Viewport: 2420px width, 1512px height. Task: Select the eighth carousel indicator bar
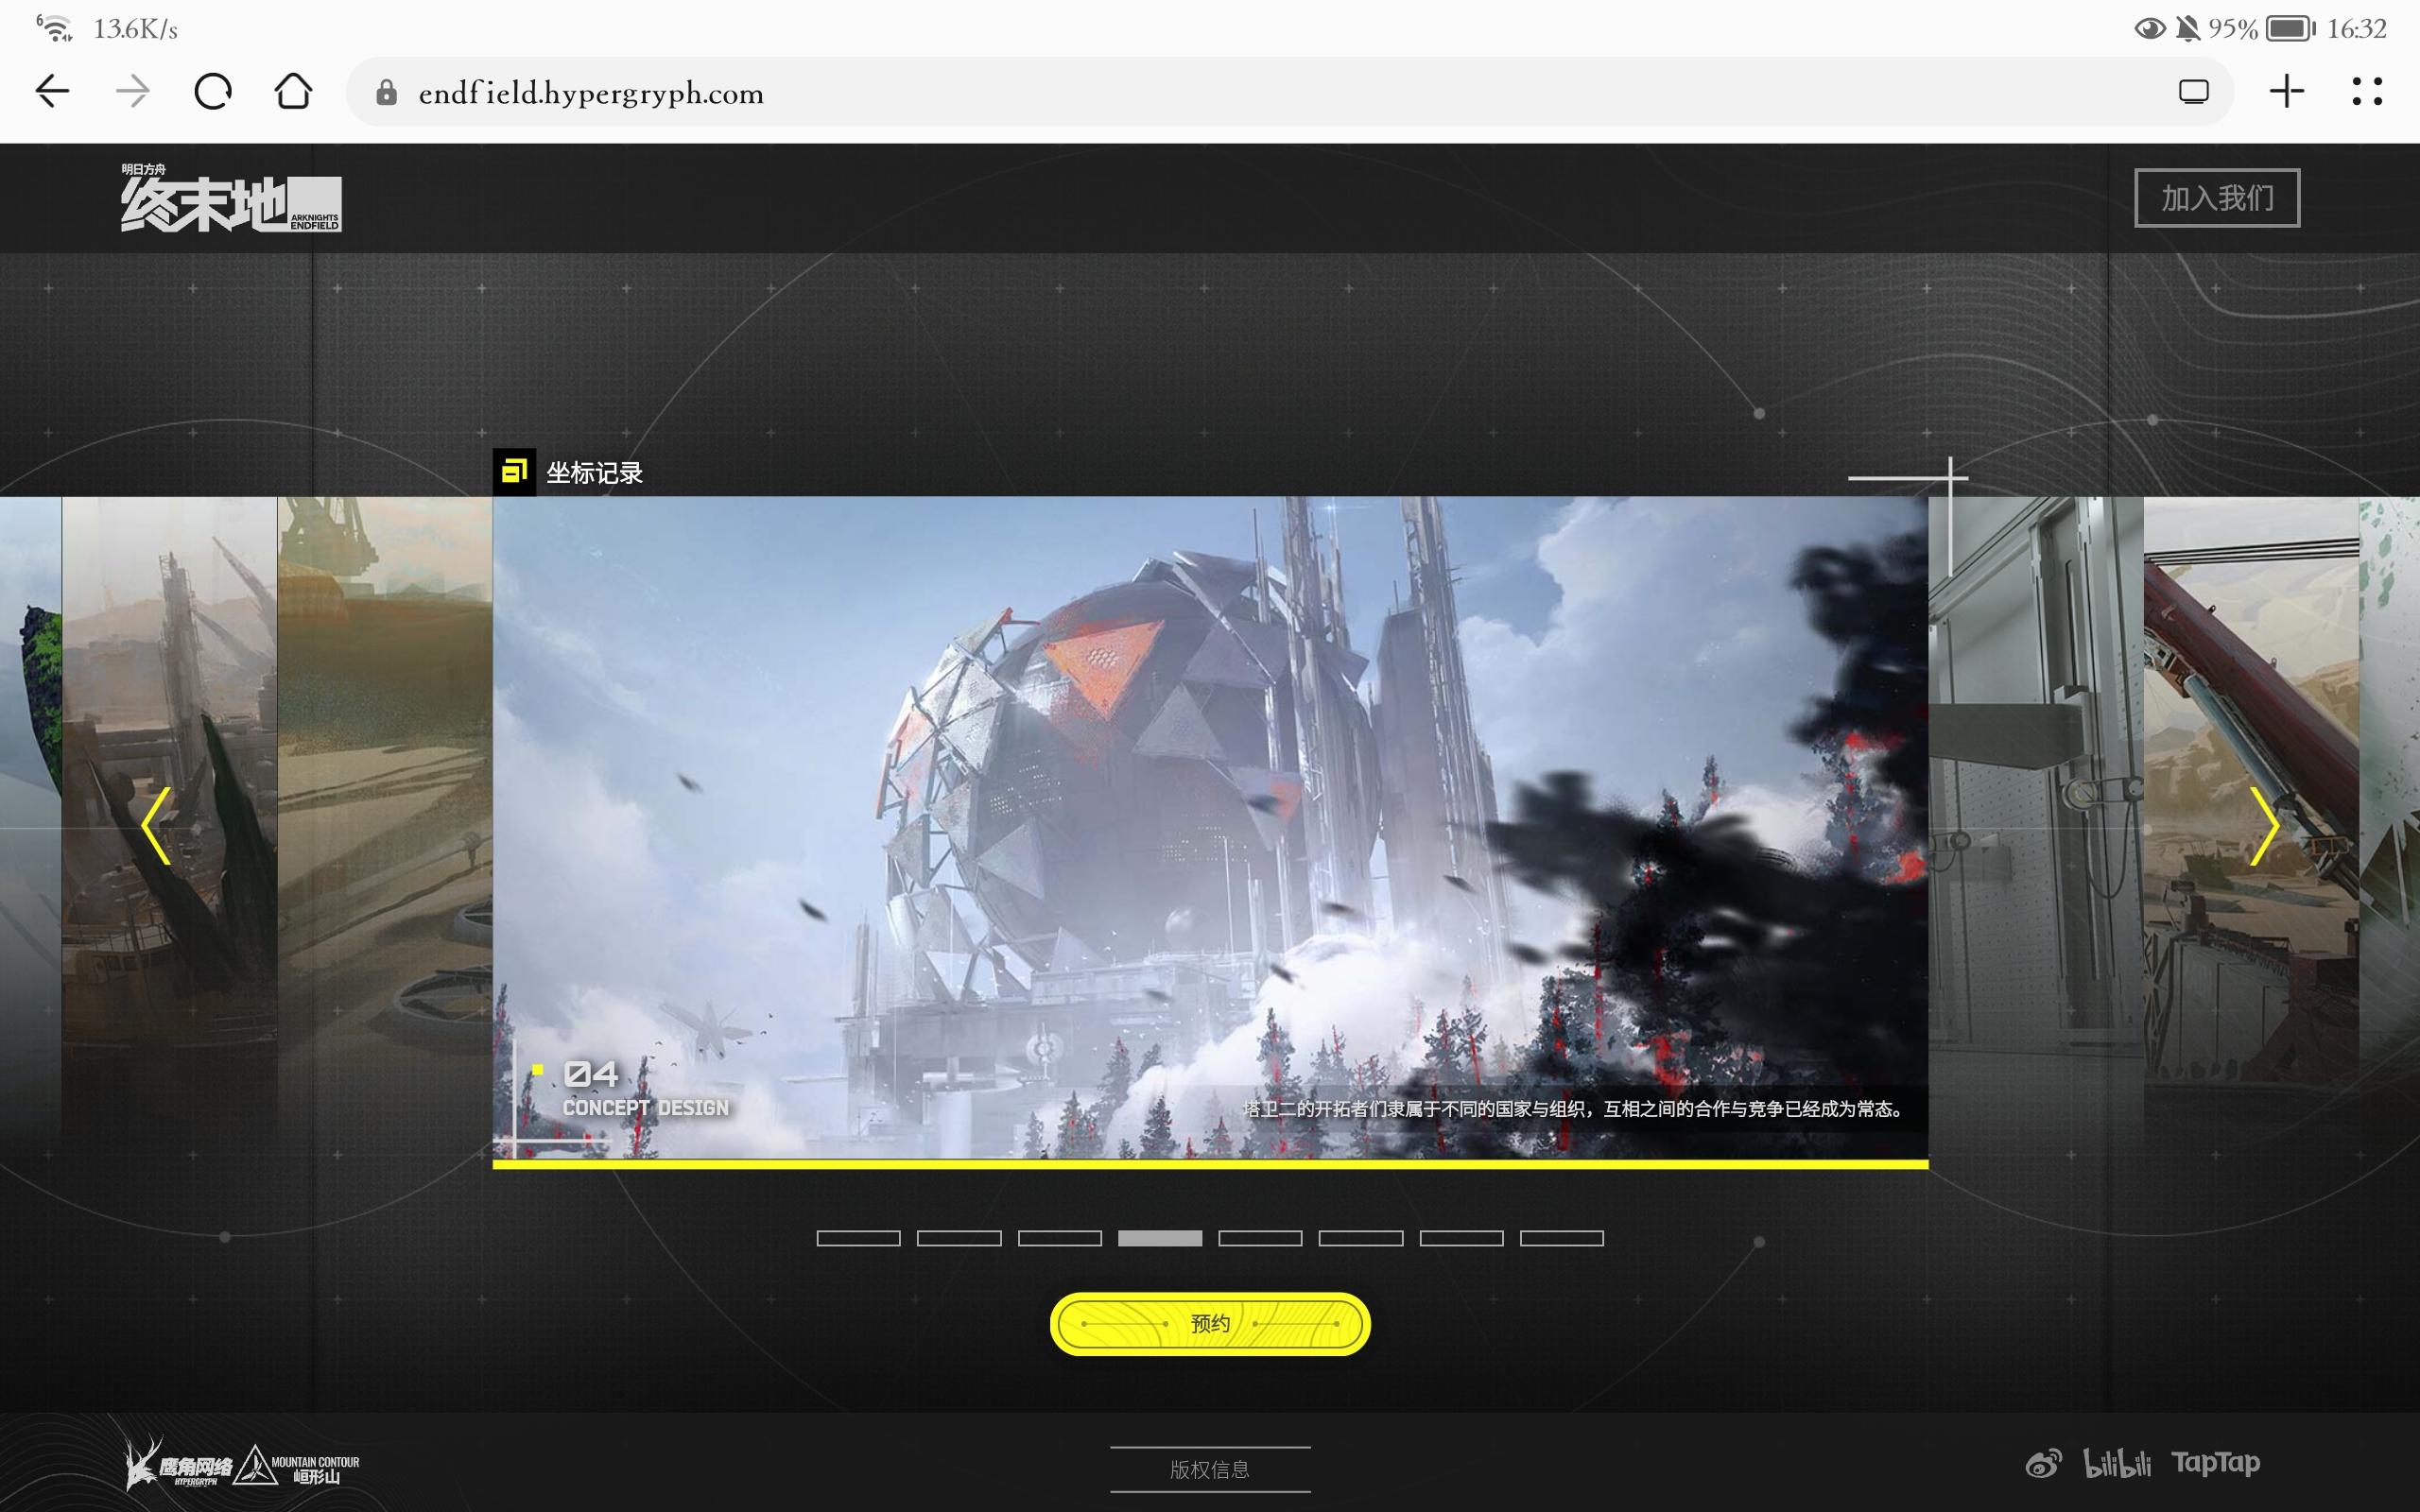coord(1562,1238)
